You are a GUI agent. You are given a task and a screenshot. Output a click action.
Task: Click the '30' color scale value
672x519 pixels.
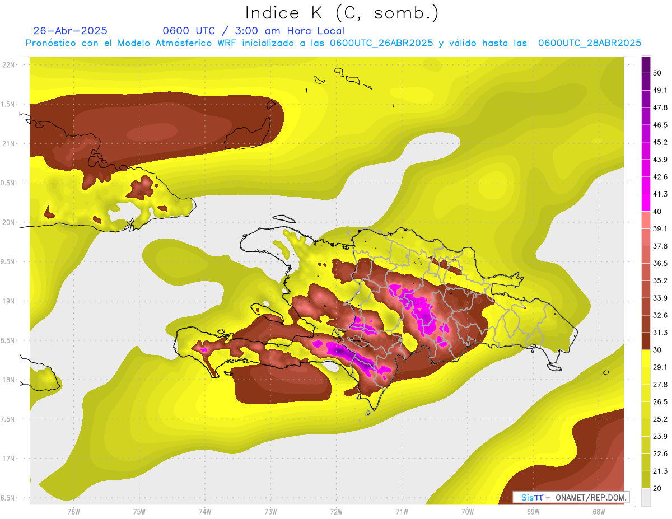click(657, 350)
